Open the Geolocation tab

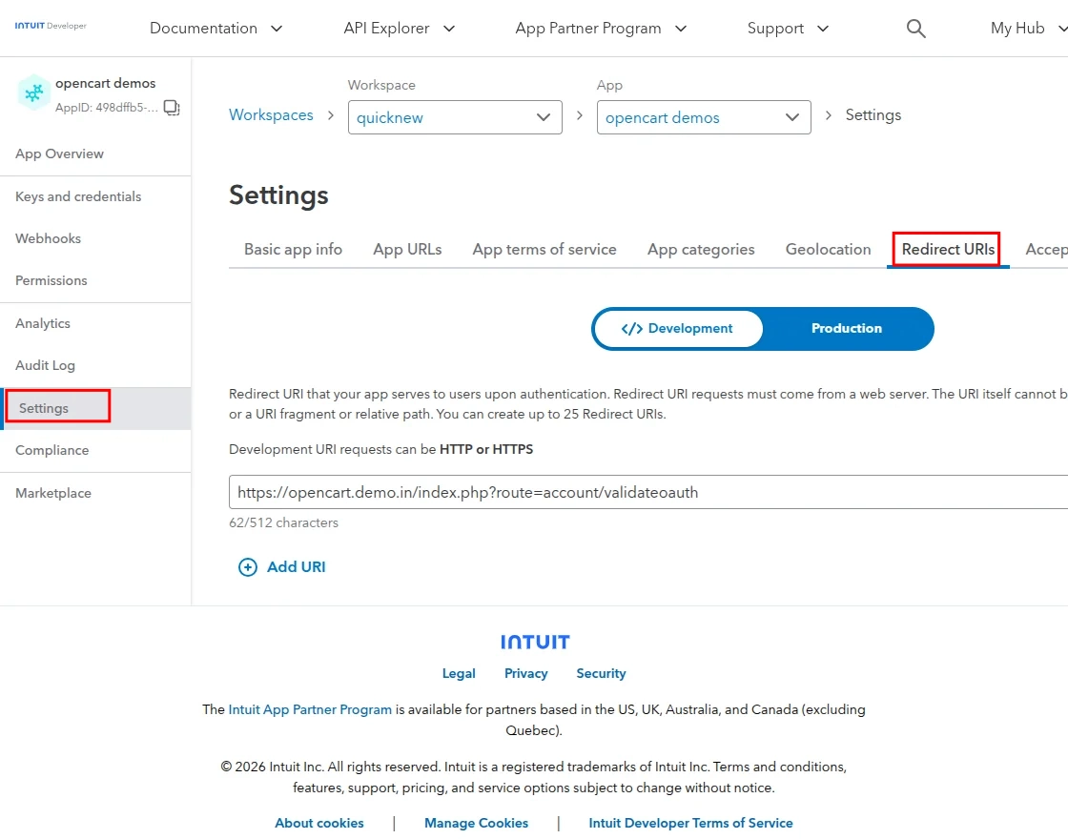[829, 250]
